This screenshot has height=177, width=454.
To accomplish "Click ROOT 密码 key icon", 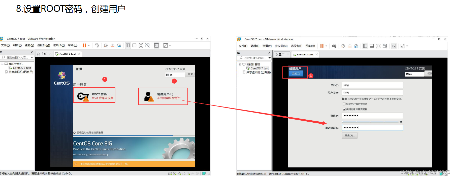I will (83, 97).
